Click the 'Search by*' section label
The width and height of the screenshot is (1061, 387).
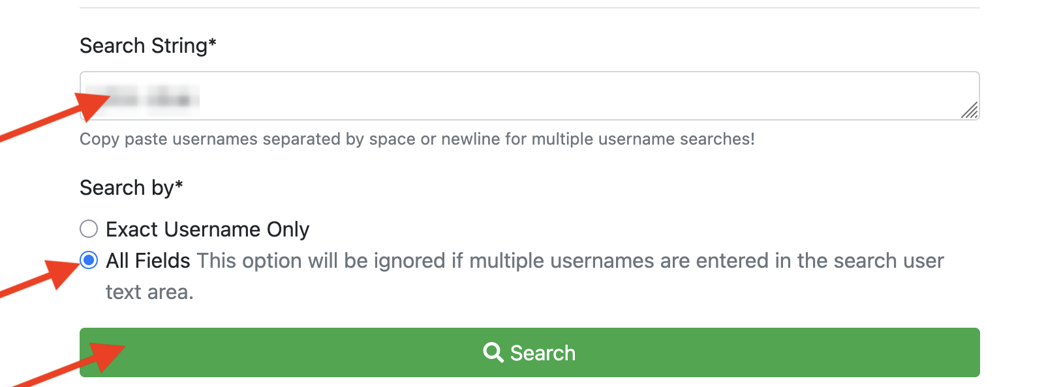coord(131,188)
